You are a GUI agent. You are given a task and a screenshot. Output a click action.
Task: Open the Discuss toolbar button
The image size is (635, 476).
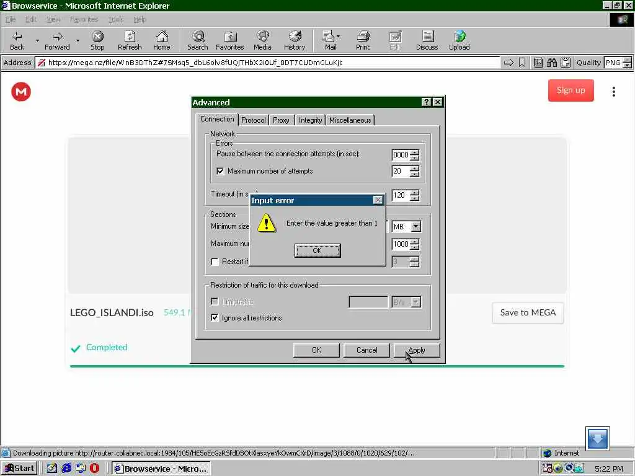point(427,40)
